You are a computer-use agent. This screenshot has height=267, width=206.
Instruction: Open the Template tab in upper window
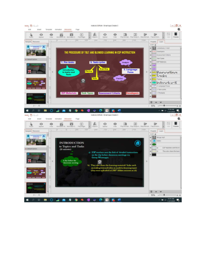point(49,30)
